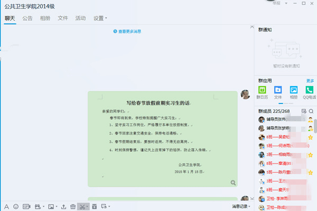
Task: Switch to the 公告 tab
Action: 27,18
